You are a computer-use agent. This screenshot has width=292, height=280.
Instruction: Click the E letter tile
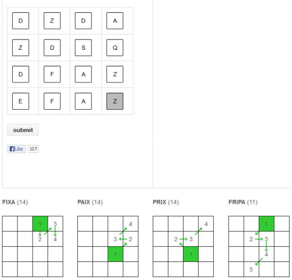click(20, 101)
